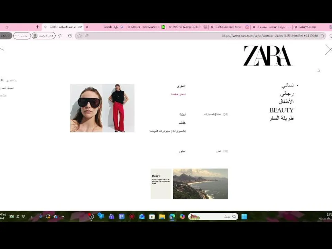Select رجالي men category
332x249 pixels.
coord(287,94)
